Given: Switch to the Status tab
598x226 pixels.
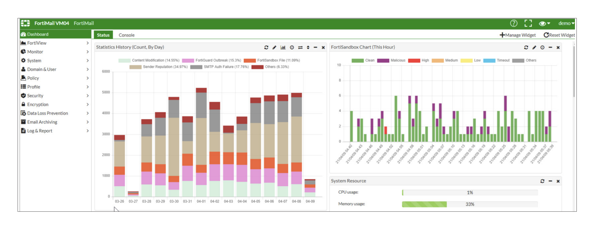Looking at the screenshot, I should point(103,35).
